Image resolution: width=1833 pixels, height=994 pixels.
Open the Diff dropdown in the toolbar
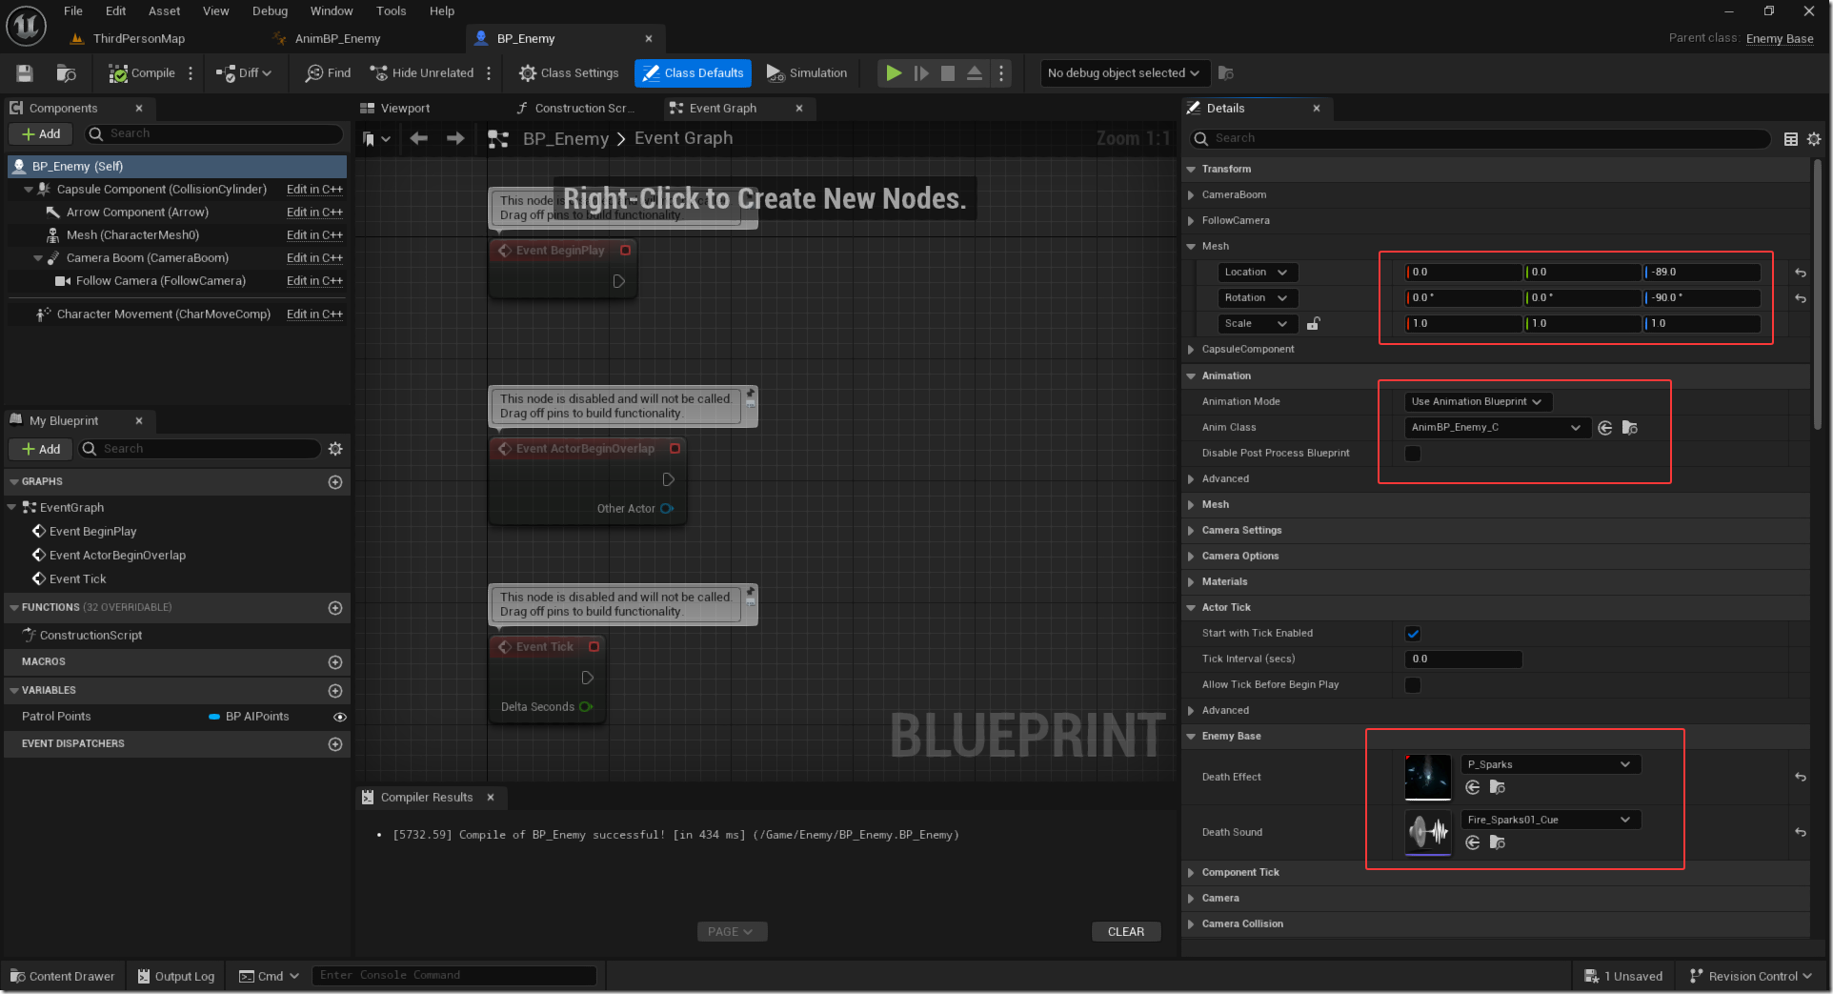[x=244, y=73]
